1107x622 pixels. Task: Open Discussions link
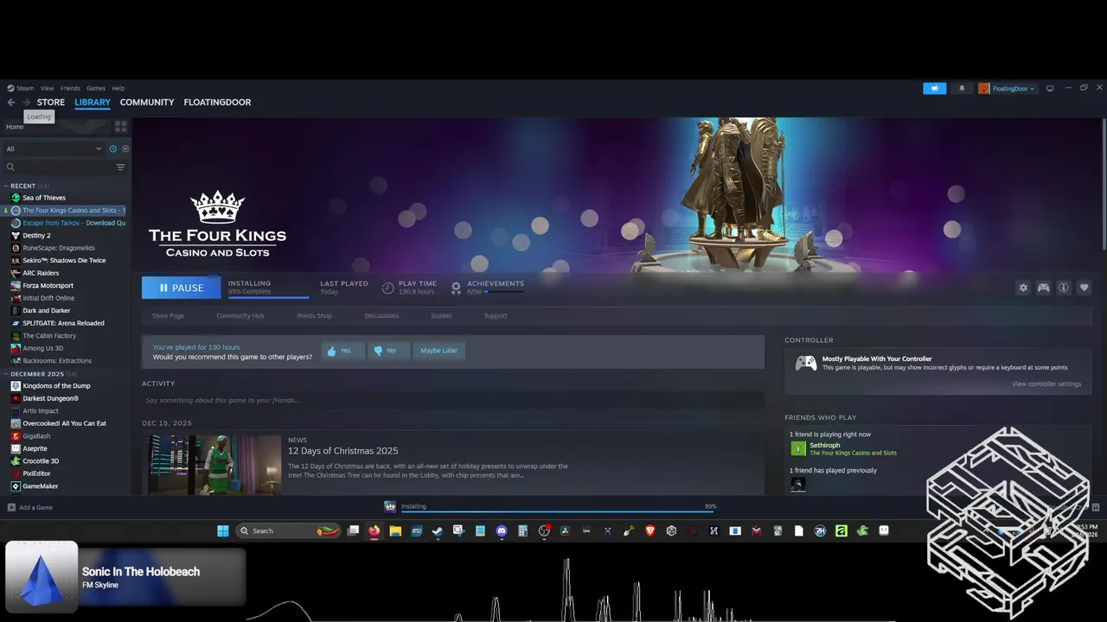pyautogui.click(x=381, y=315)
